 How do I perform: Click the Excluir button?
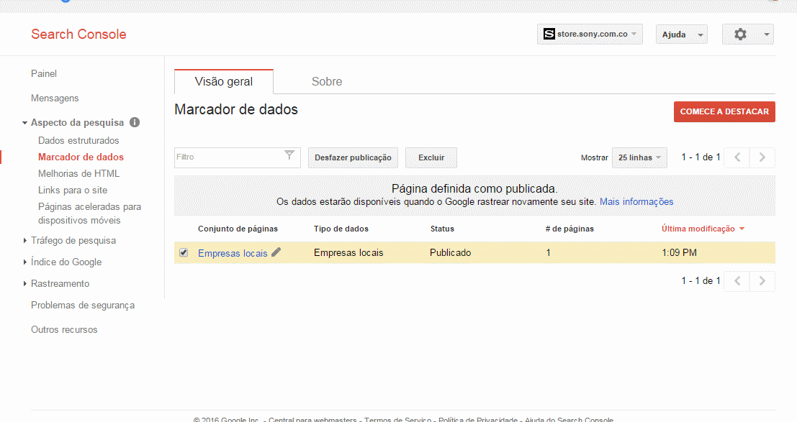(x=431, y=157)
